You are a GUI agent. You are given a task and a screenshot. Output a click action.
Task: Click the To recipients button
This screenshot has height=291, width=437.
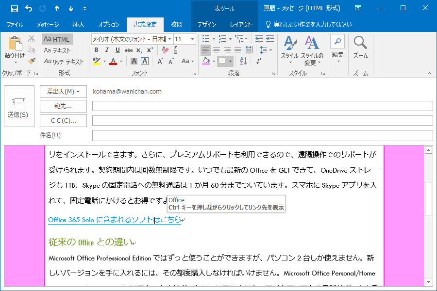point(63,106)
